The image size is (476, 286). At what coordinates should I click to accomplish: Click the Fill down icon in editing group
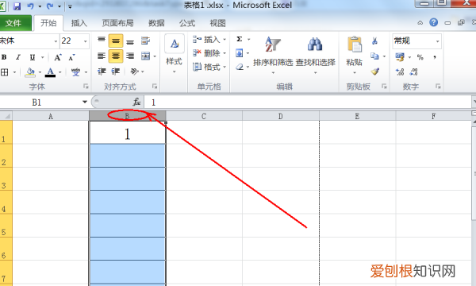click(x=240, y=53)
